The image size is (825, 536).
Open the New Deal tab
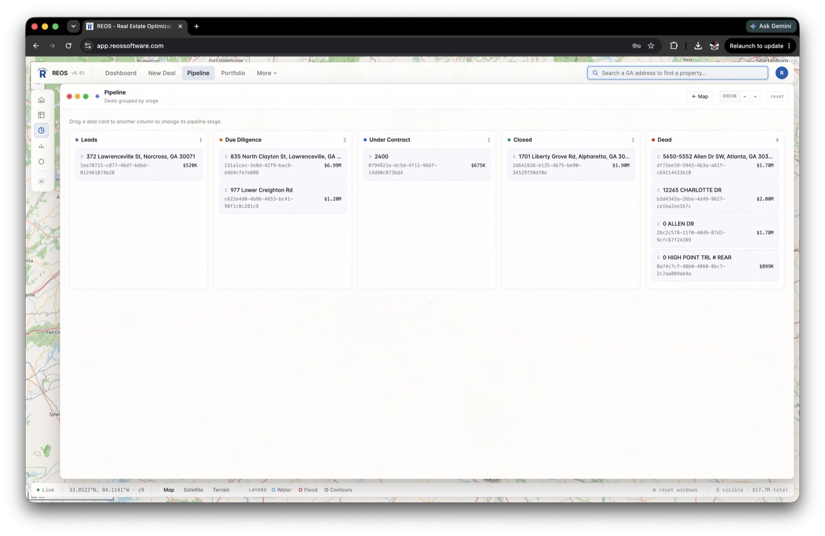pos(162,73)
